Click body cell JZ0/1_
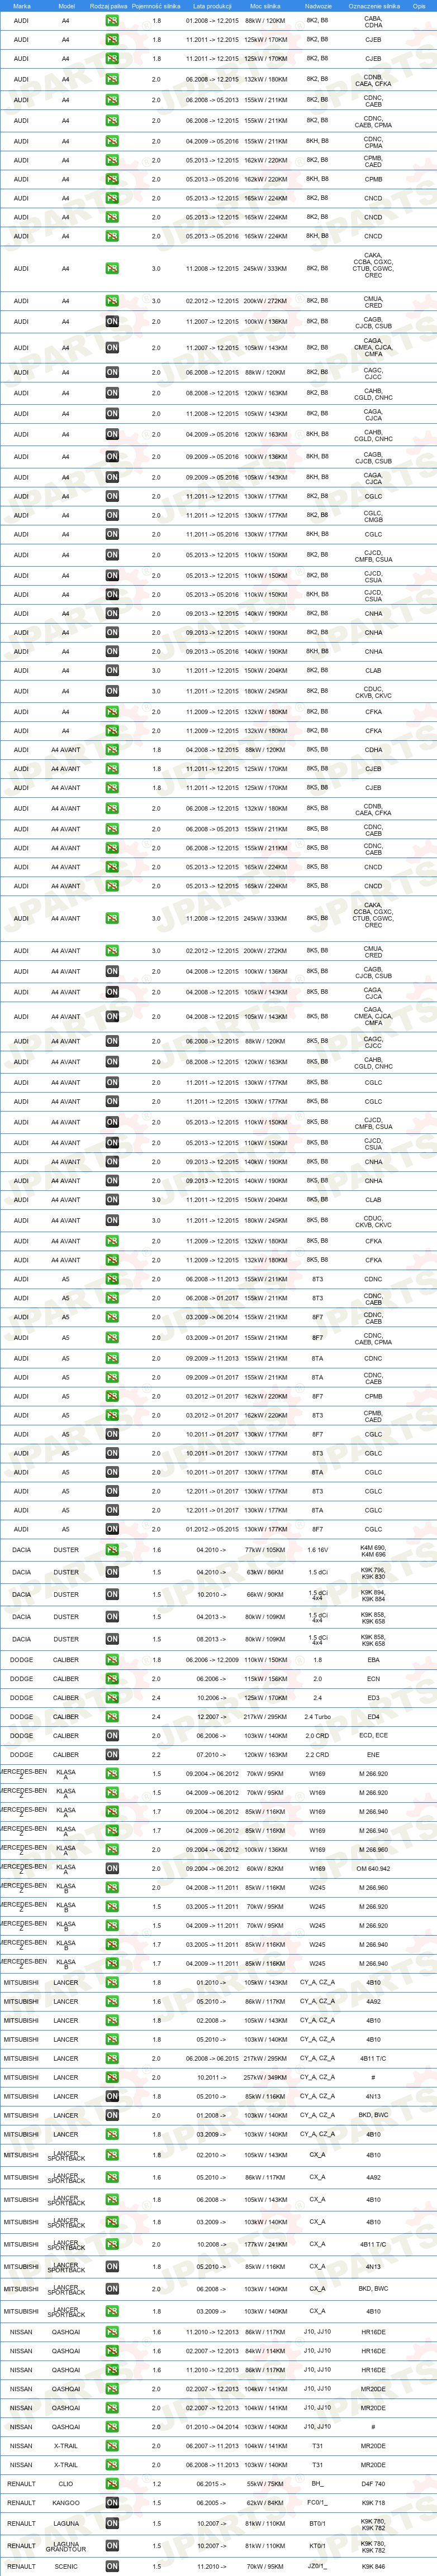This screenshot has height=2576, width=437. tap(317, 2566)
